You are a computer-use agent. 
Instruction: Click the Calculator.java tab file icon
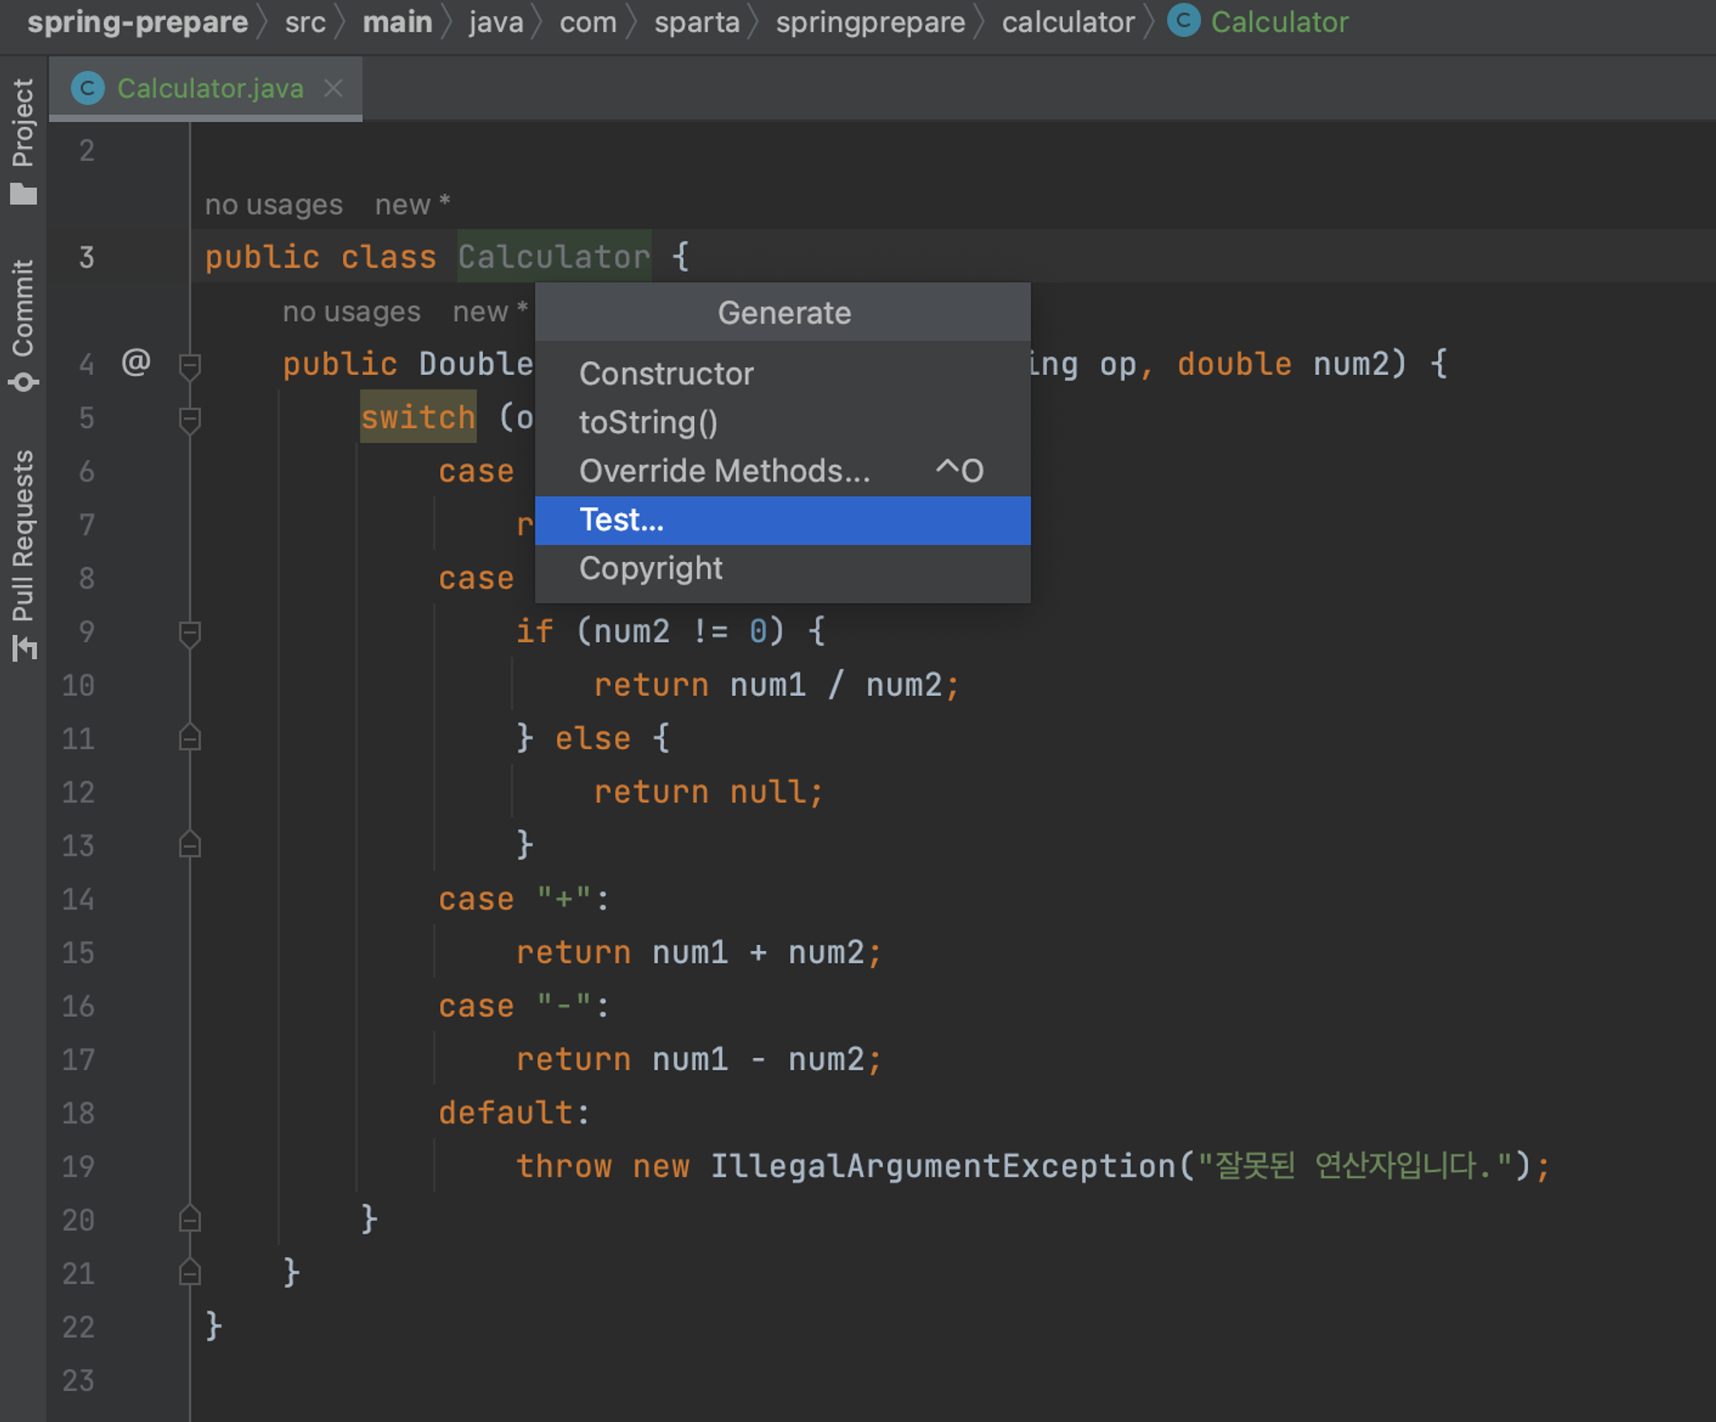pos(88,88)
